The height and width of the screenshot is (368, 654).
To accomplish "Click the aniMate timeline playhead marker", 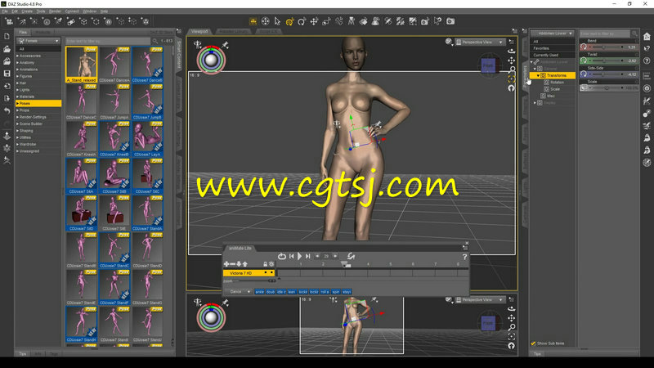I will (x=346, y=264).
